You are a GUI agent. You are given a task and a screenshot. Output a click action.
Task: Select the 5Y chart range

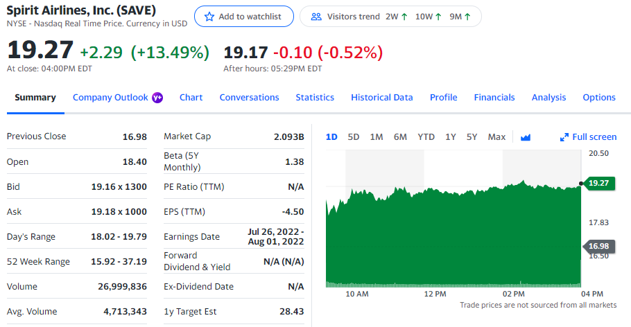coord(472,137)
